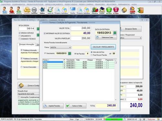The image size is (162, 121).
Task: Open the Cliente toolbar icon
Action: pos(5,10)
